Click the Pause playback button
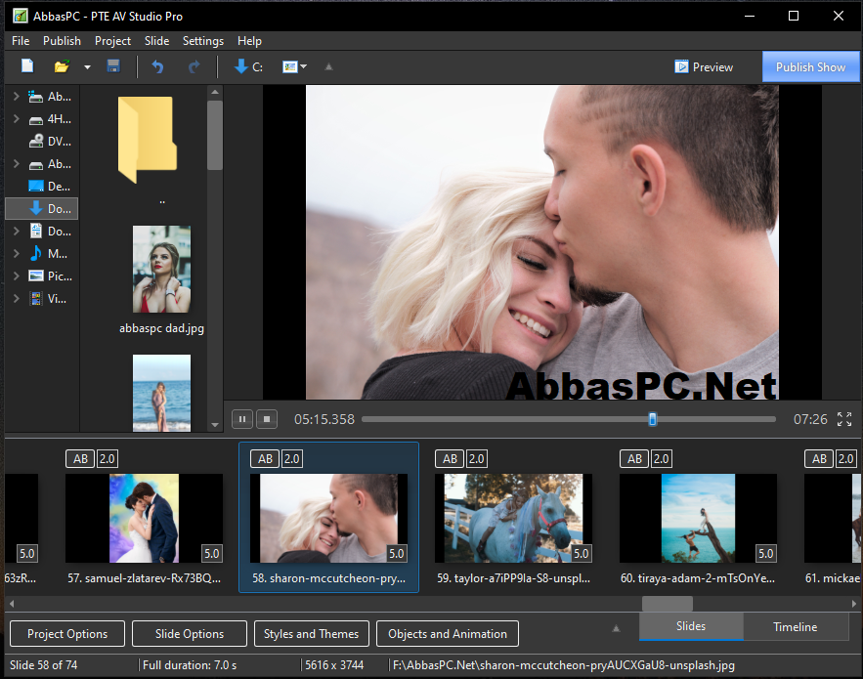Image resolution: width=863 pixels, height=679 pixels. tap(242, 419)
